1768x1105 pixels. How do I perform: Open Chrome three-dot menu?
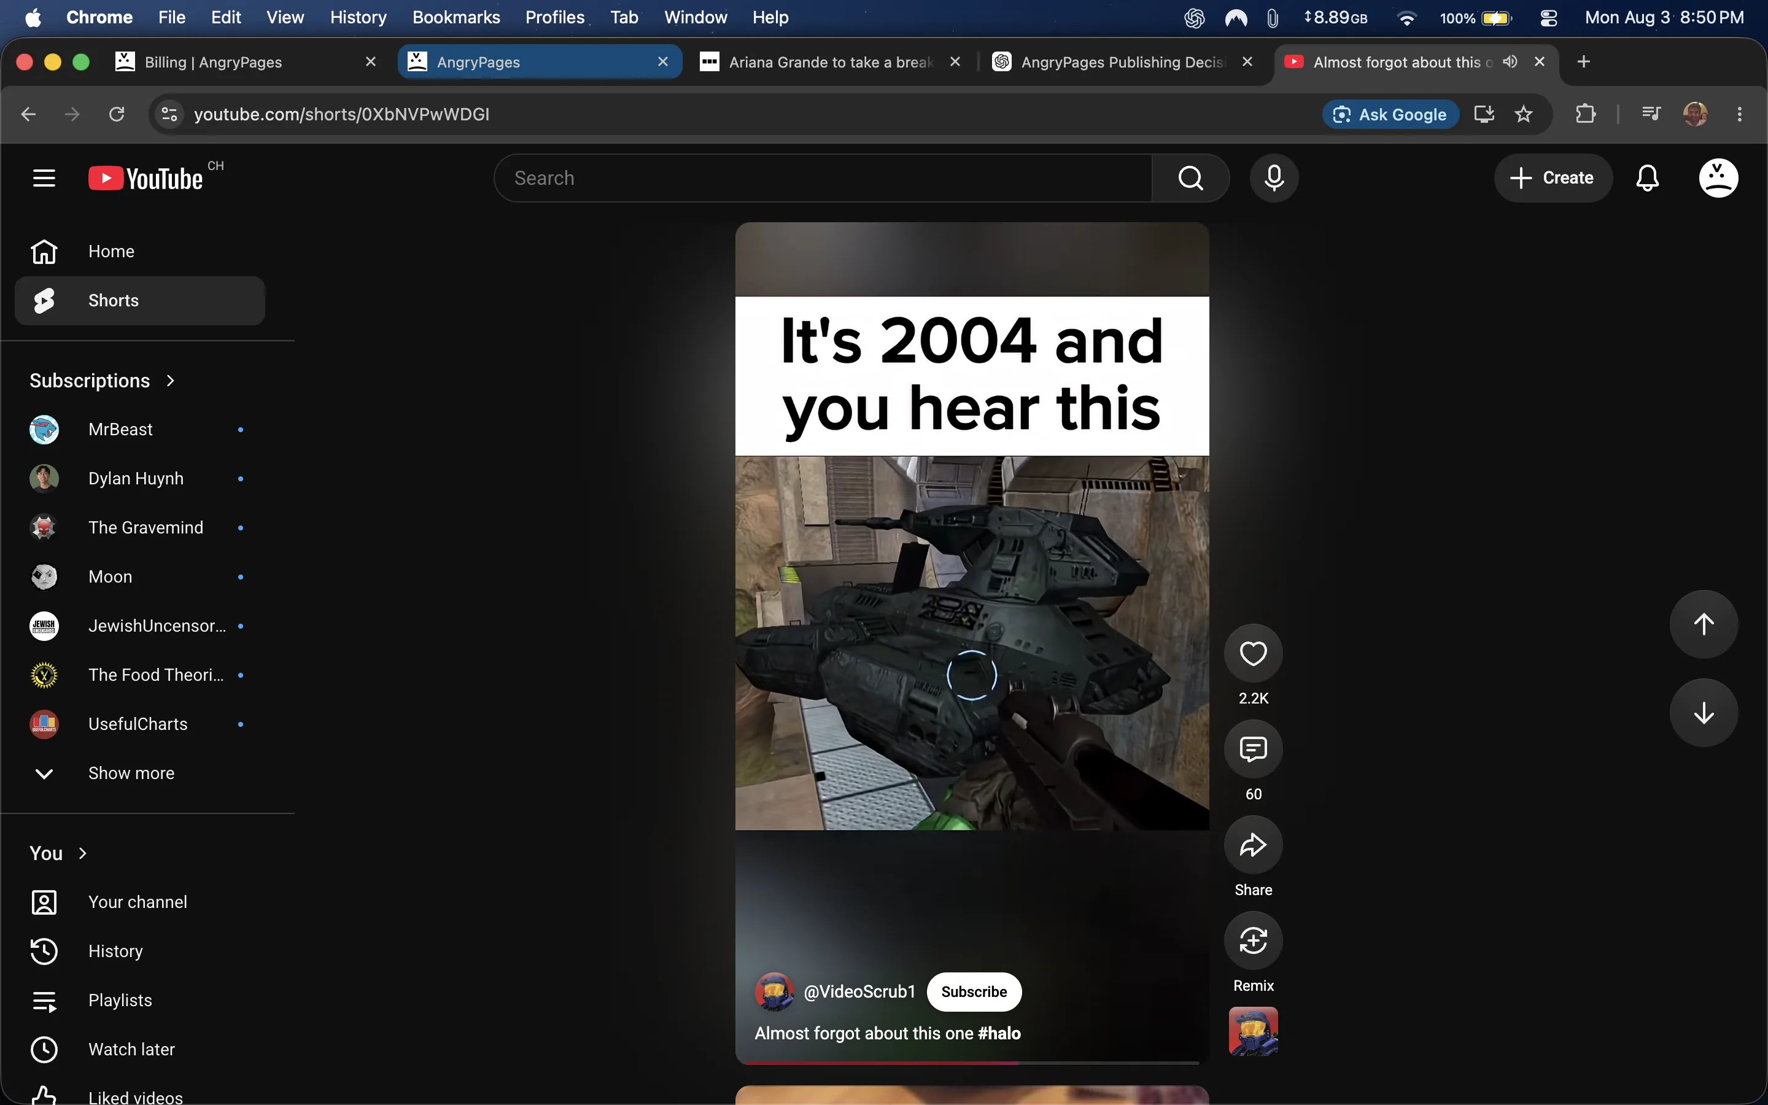[1740, 114]
